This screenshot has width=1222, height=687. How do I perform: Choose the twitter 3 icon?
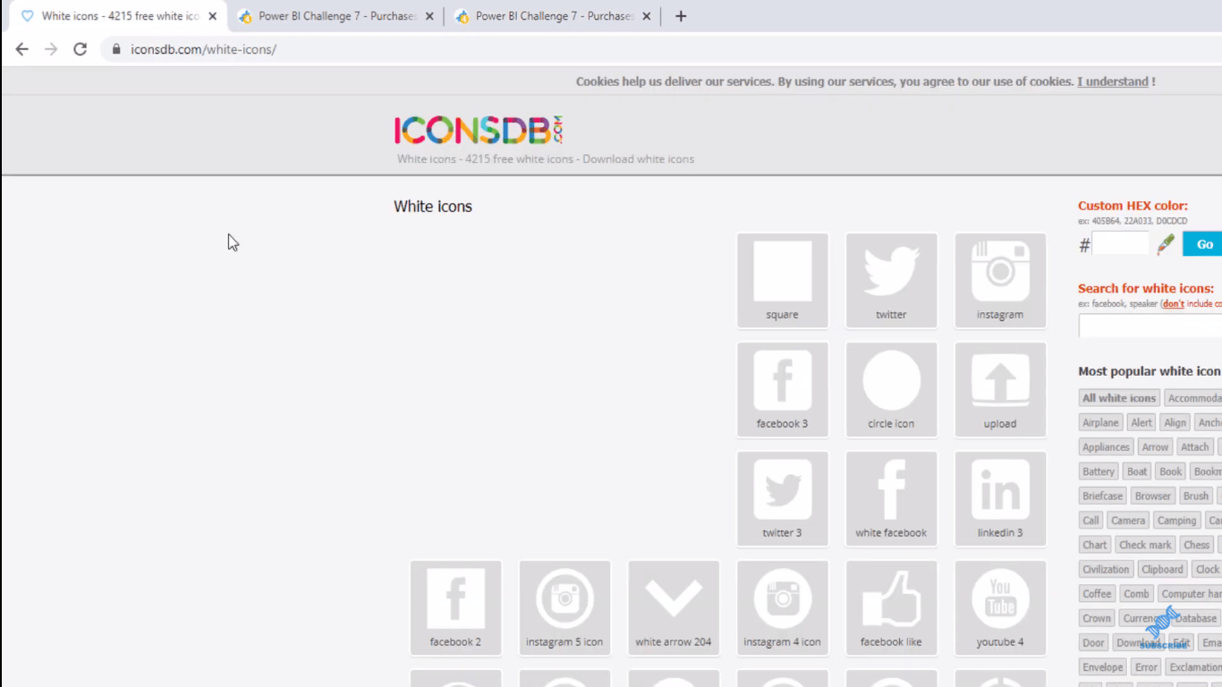(783, 498)
